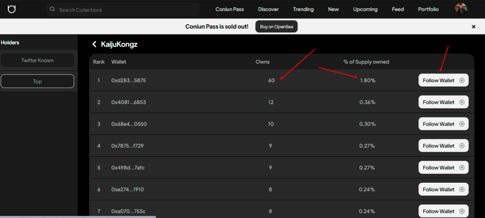Select the Top holders filter
This screenshot has height=218, width=485.
(x=37, y=81)
